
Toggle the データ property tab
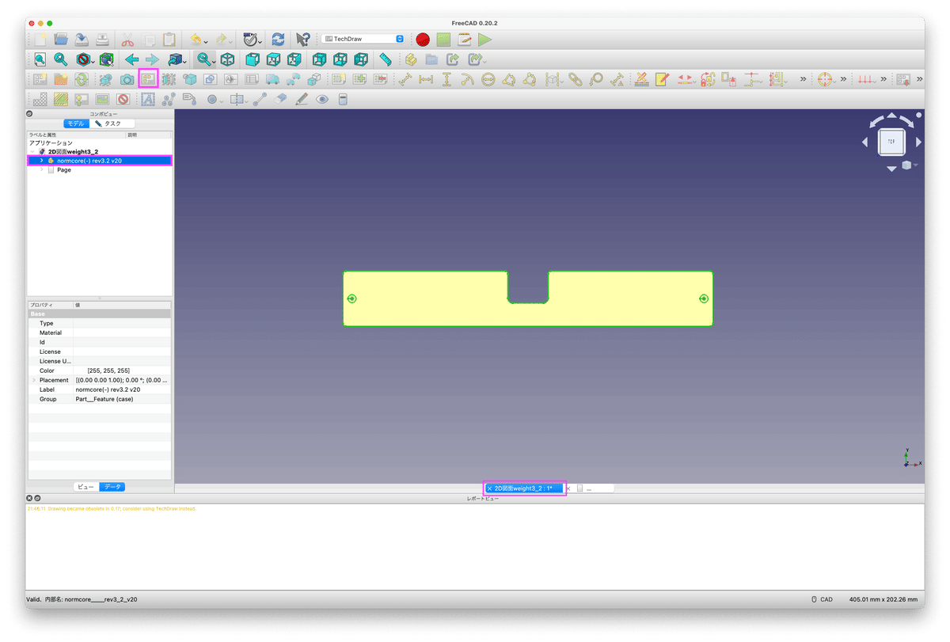[x=112, y=487]
